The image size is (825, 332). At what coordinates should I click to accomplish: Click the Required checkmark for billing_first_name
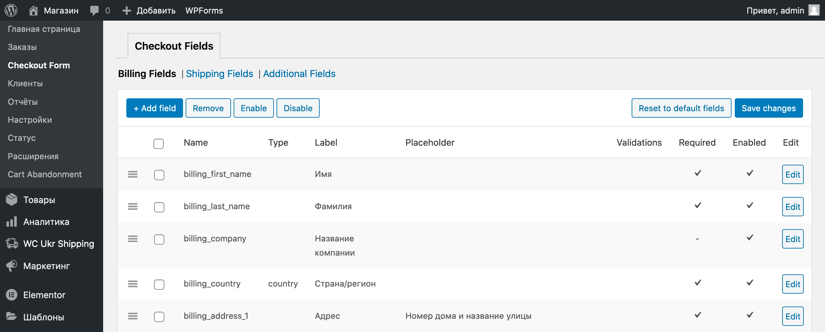pos(698,173)
